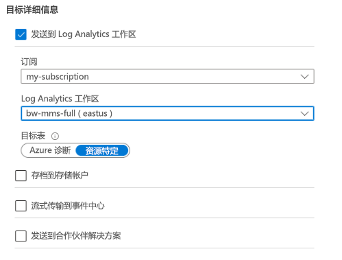Click the 存档到存储帐户 label text
This screenshot has width=342, height=260.
60,176
